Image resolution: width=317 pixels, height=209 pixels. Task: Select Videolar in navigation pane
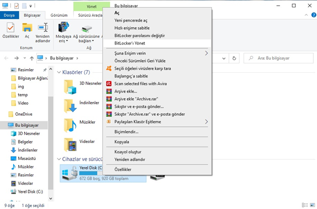(x=22, y=183)
